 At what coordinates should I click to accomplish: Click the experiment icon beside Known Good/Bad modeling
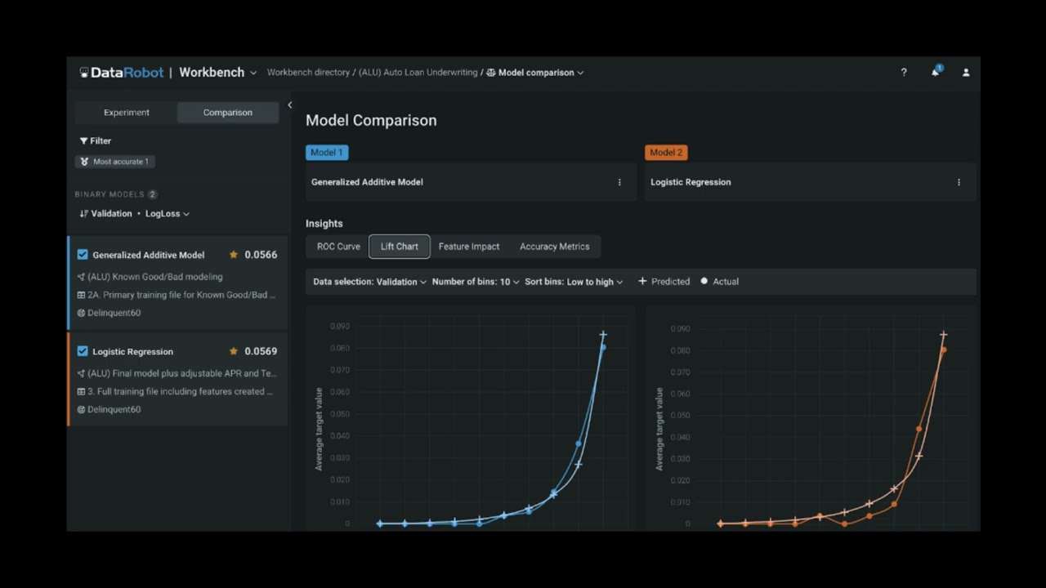[81, 277]
